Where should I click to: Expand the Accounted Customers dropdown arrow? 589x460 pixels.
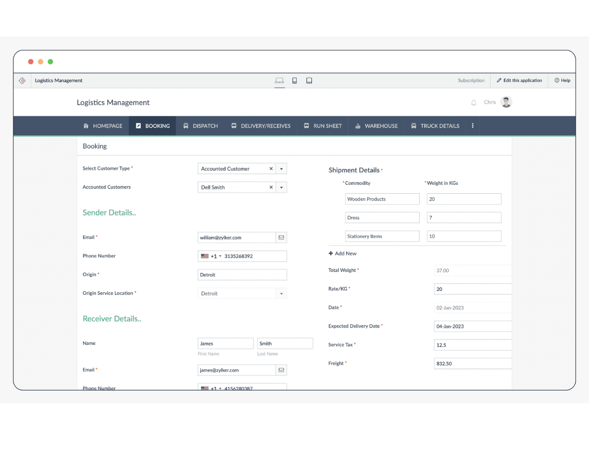click(282, 188)
